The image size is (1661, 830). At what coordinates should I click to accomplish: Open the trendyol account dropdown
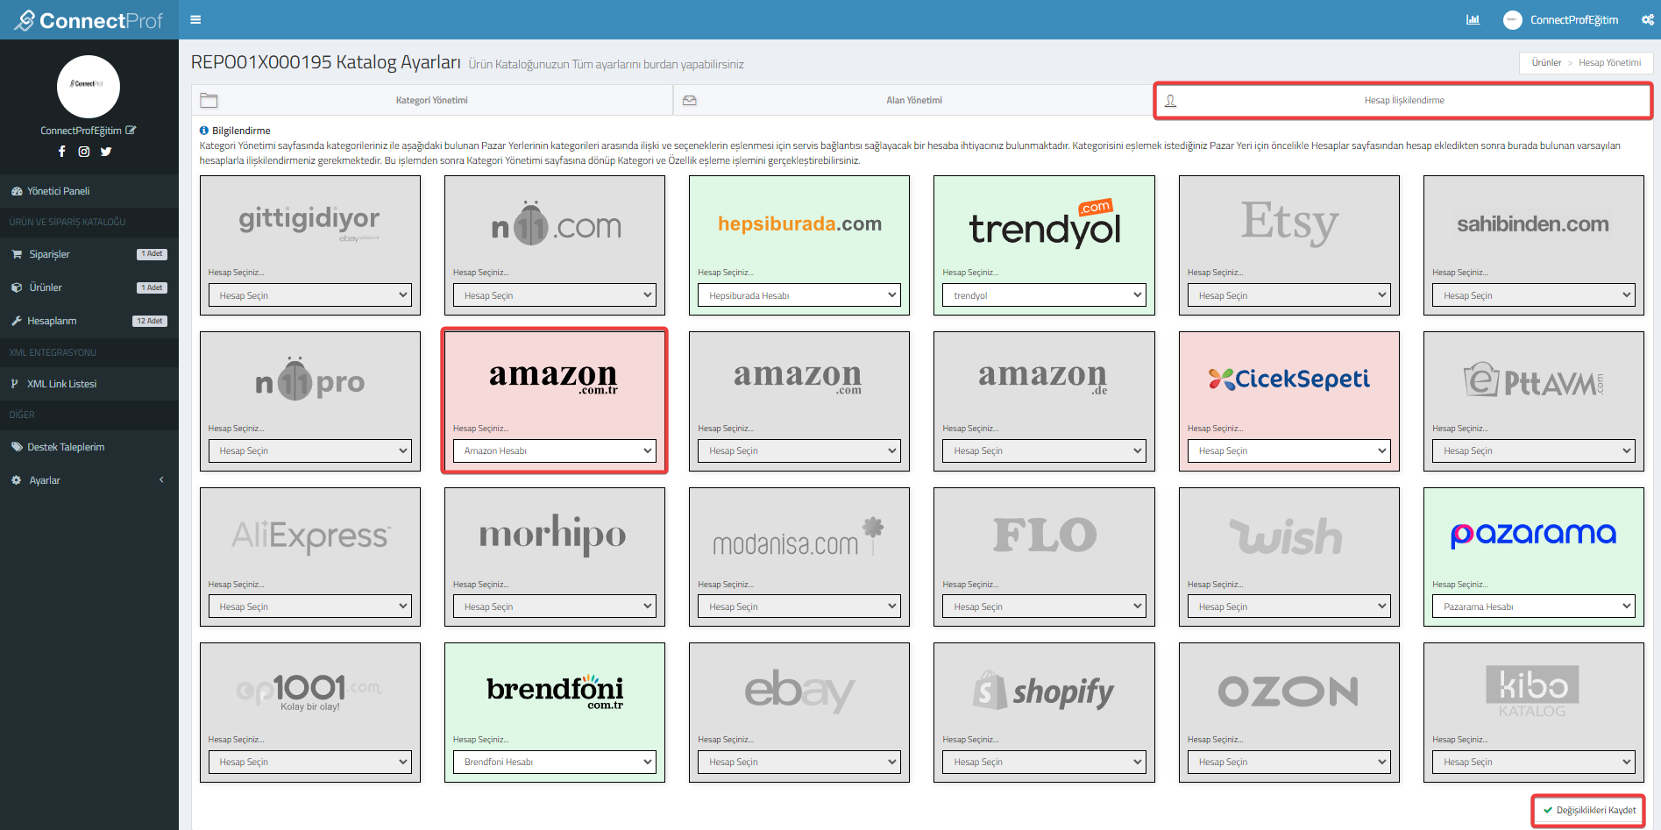(1044, 295)
